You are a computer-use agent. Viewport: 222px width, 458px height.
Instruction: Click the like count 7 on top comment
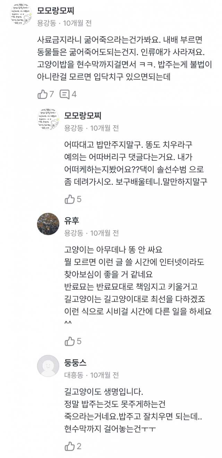point(52,94)
